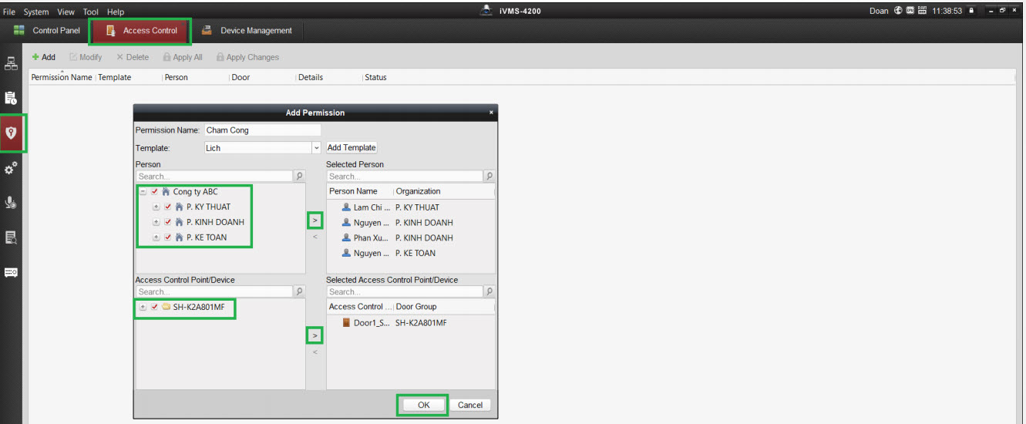Switch to the Device Management tab
The width and height of the screenshot is (1026, 424).
(247, 31)
